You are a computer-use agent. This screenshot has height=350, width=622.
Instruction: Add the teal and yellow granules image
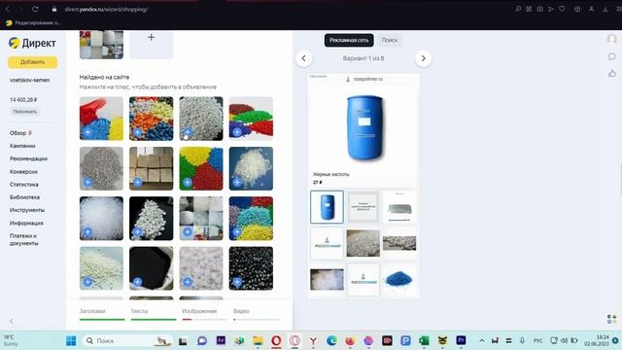237,232
